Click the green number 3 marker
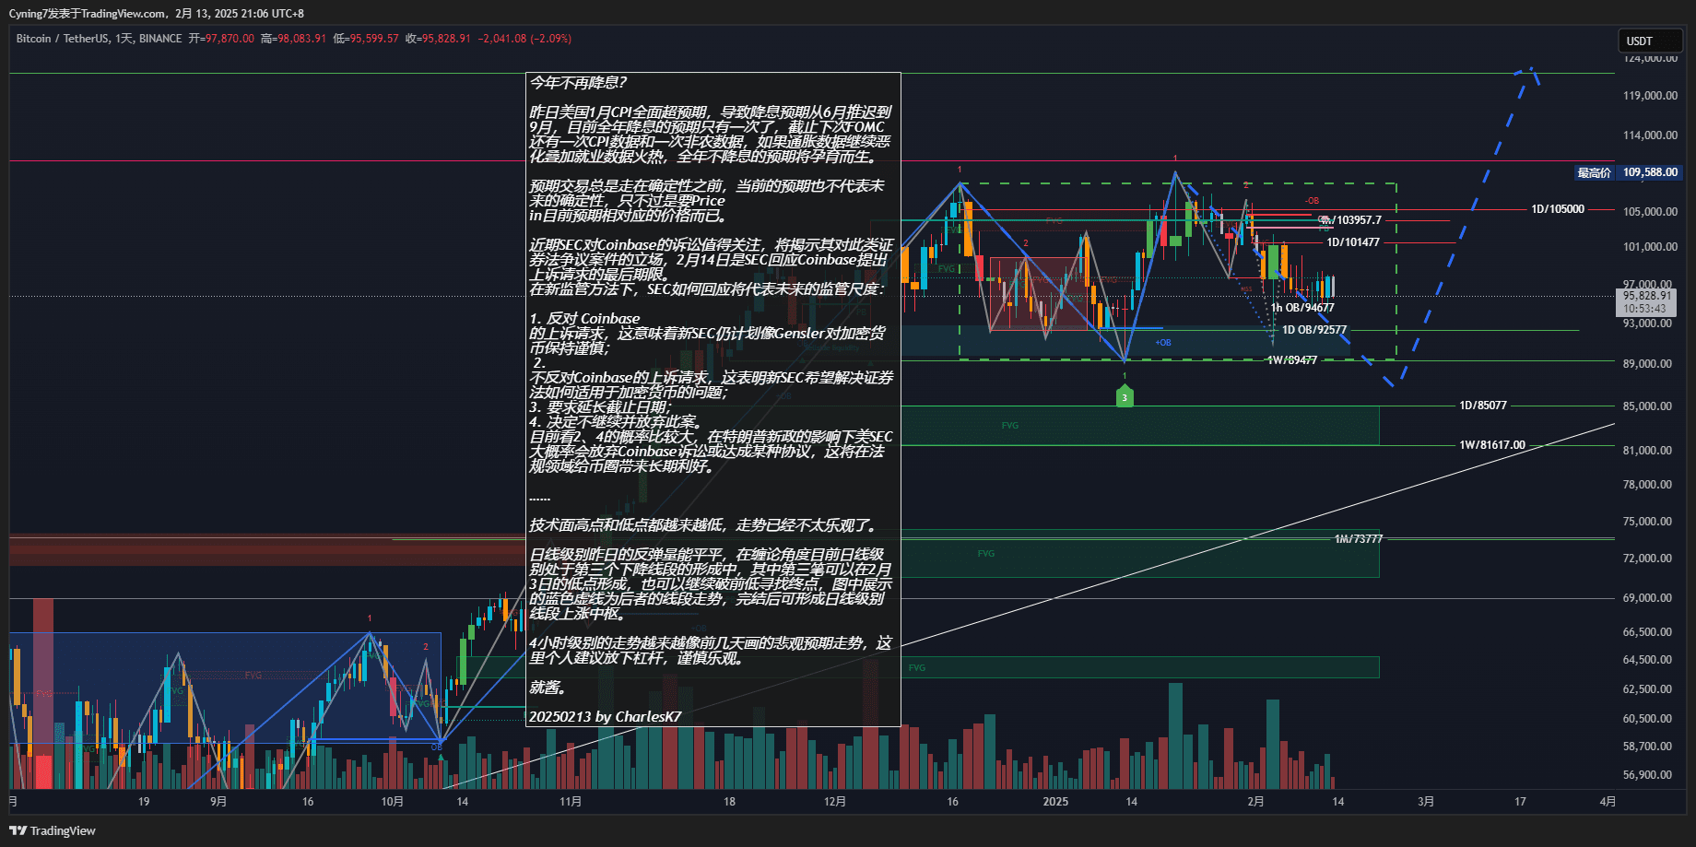This screenshot has width=1696, height=847. (1125, 396)
